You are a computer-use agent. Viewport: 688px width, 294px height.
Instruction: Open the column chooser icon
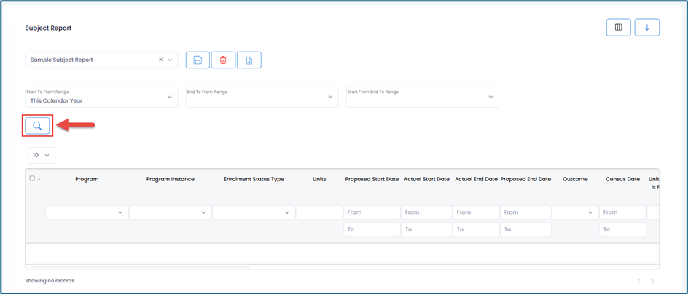pos(618,28)
